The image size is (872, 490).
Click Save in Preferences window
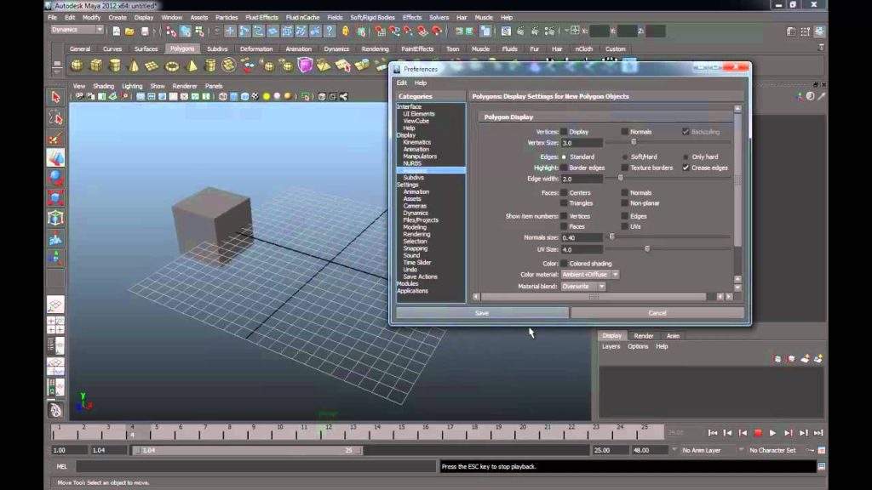click(482, 313)
